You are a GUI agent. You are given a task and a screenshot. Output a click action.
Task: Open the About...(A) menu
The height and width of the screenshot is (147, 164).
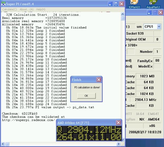(x=27, y=9)
